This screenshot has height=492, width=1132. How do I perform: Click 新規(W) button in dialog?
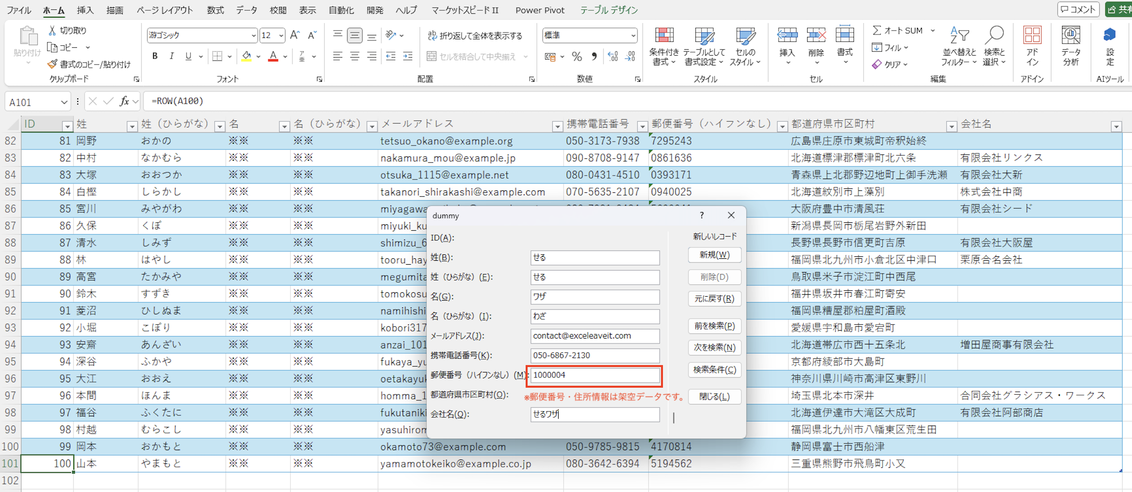point(714,255)
